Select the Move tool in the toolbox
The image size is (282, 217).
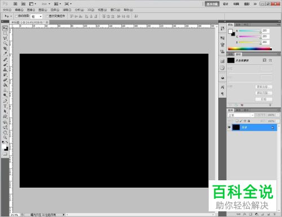[x=5, y=28]
